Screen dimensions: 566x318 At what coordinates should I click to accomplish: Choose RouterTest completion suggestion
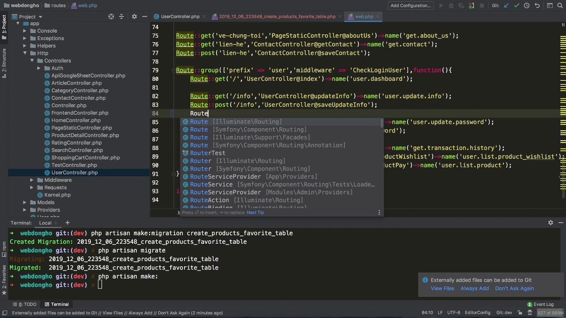pyautogui.click(x=283, y=153)
